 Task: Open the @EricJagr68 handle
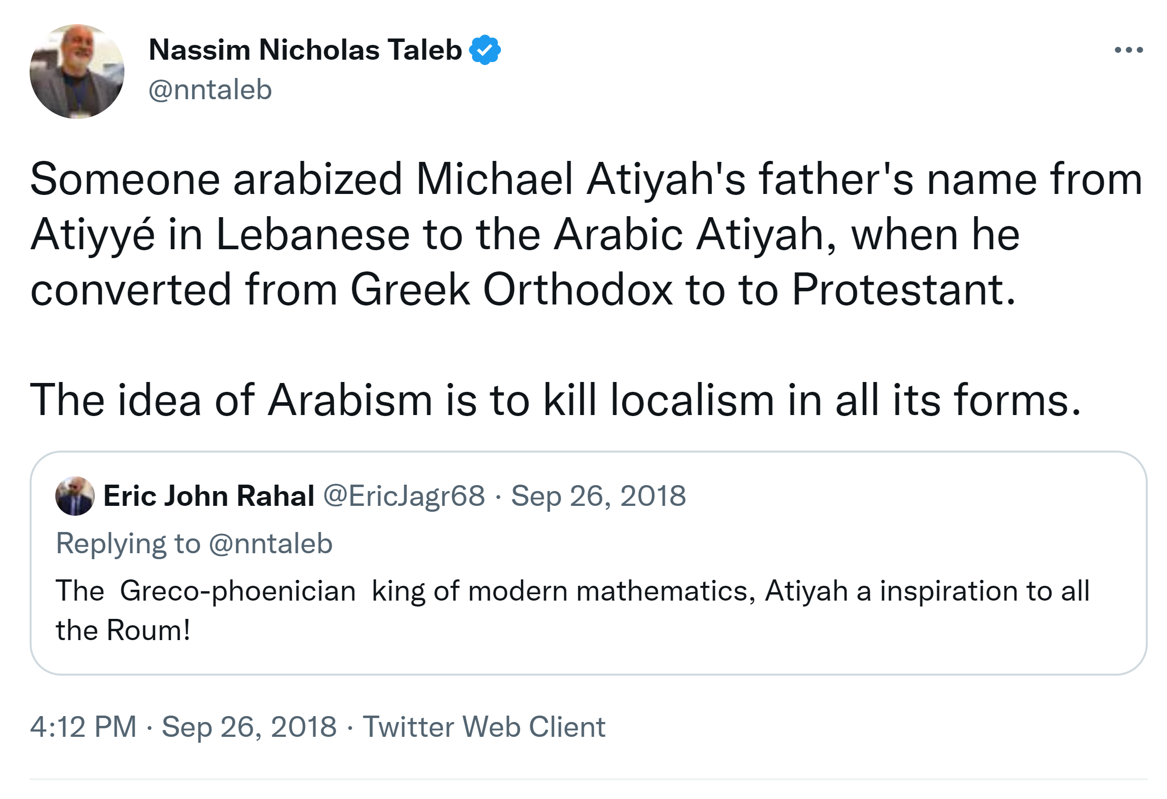[403, 496]
